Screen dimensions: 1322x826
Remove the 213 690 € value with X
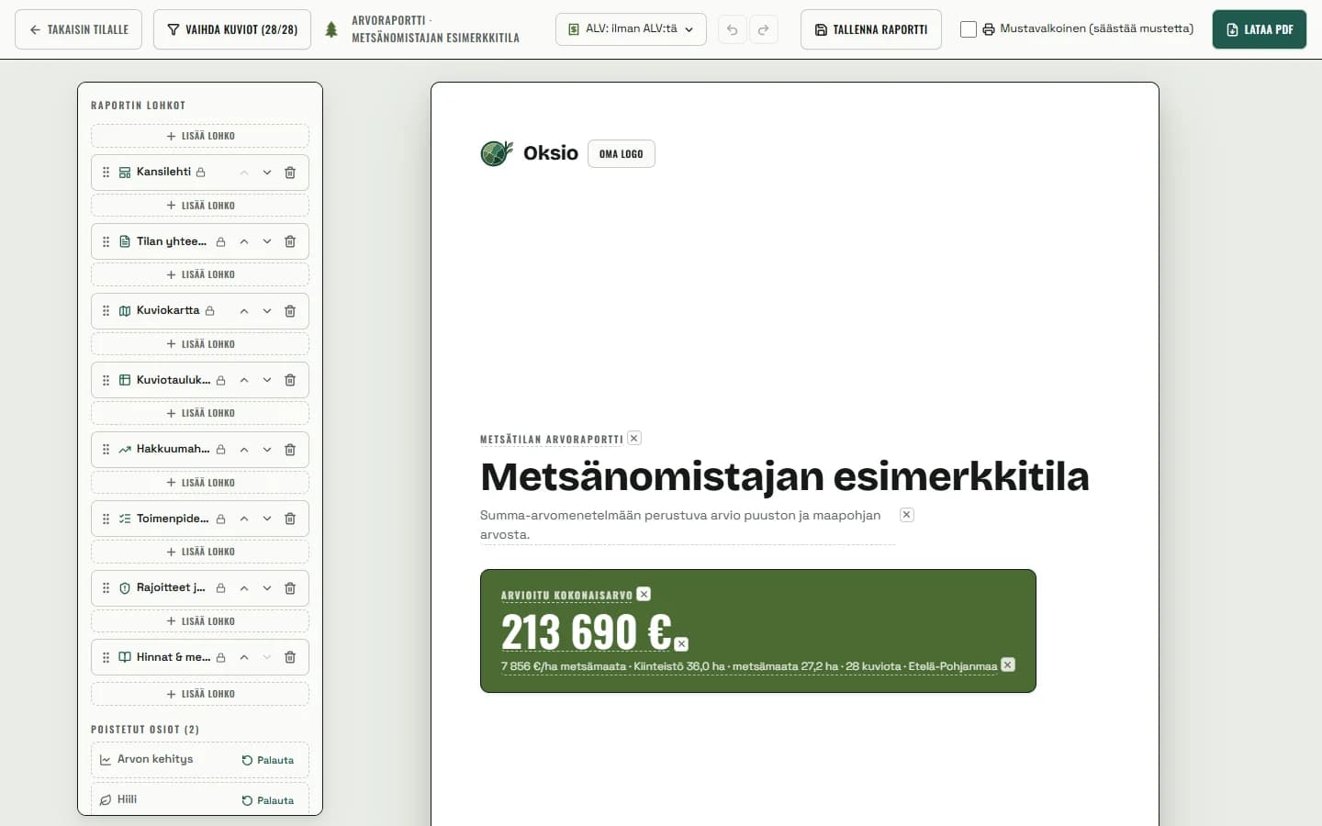[x=681, y=644]
